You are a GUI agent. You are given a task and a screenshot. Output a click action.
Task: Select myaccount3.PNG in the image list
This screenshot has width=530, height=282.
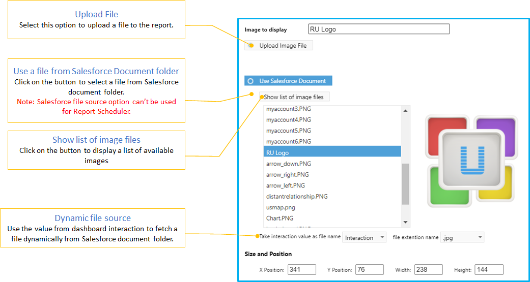(332, 109)
